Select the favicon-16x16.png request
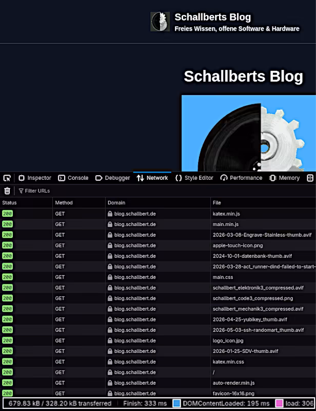Screen dimensions: 316x411 [x=158, y=393]
